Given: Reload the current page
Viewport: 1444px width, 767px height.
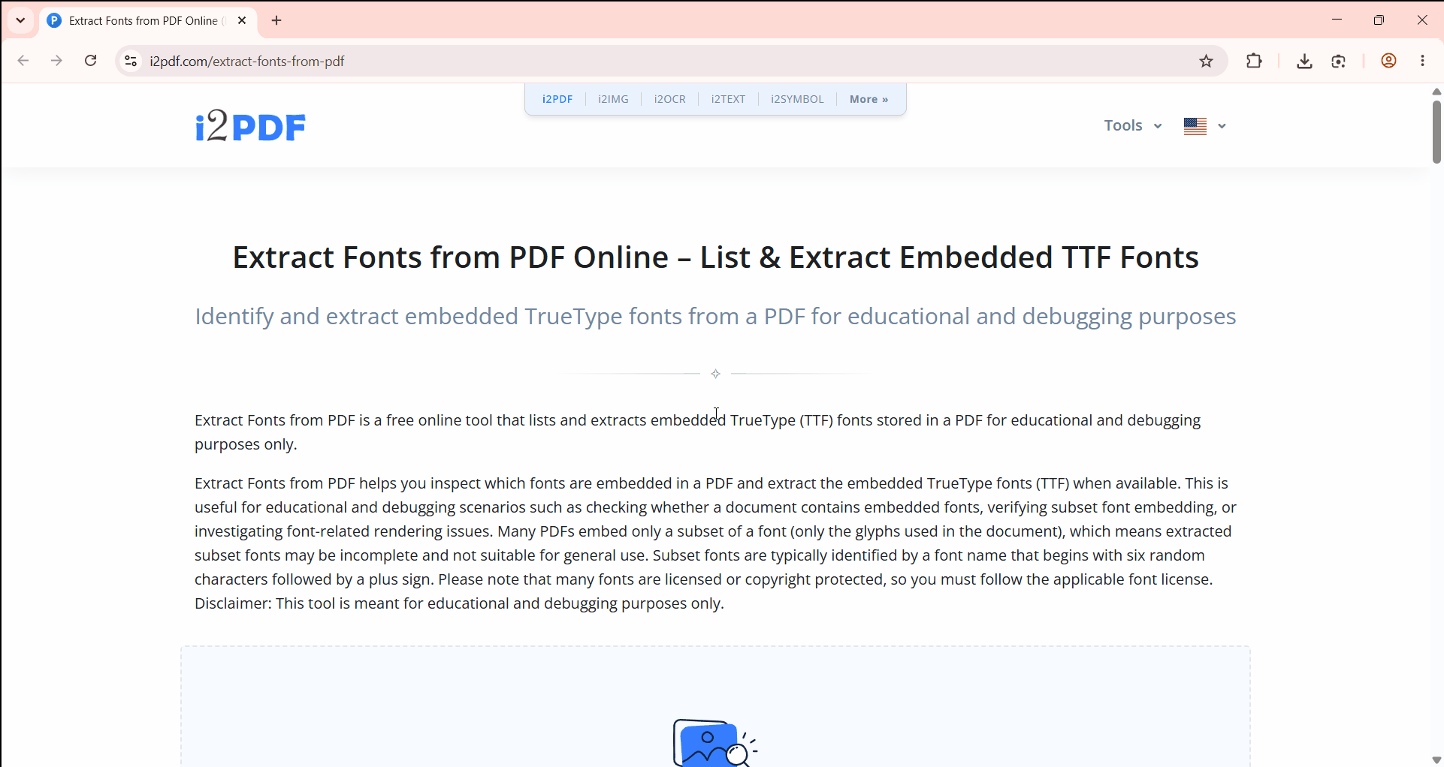Looking at the screenshot, I should click(91, 61).
